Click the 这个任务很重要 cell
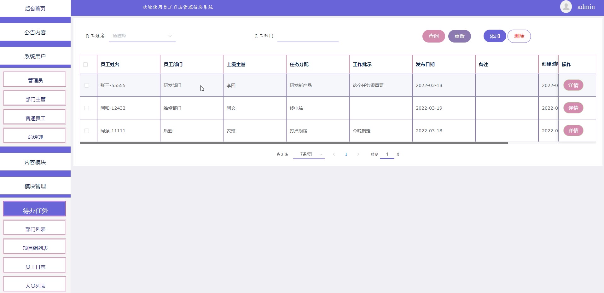Screen dimensions: 604x293 (381, 85)
